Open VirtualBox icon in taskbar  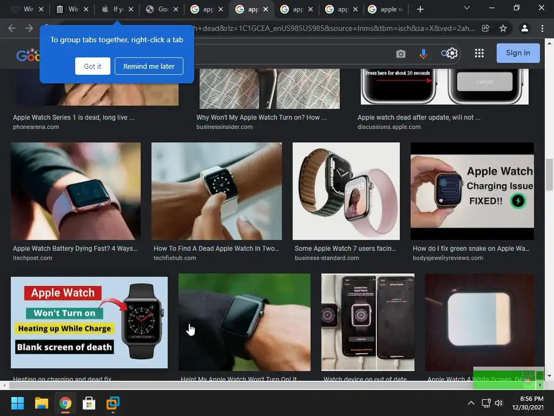113,403
